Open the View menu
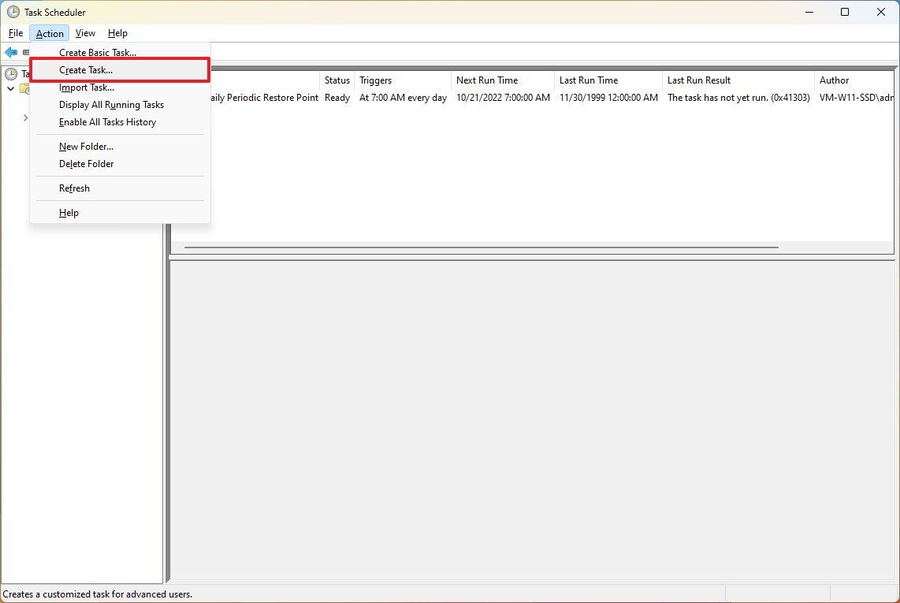The width and height of the screenshot is (900, 603). 85,33
